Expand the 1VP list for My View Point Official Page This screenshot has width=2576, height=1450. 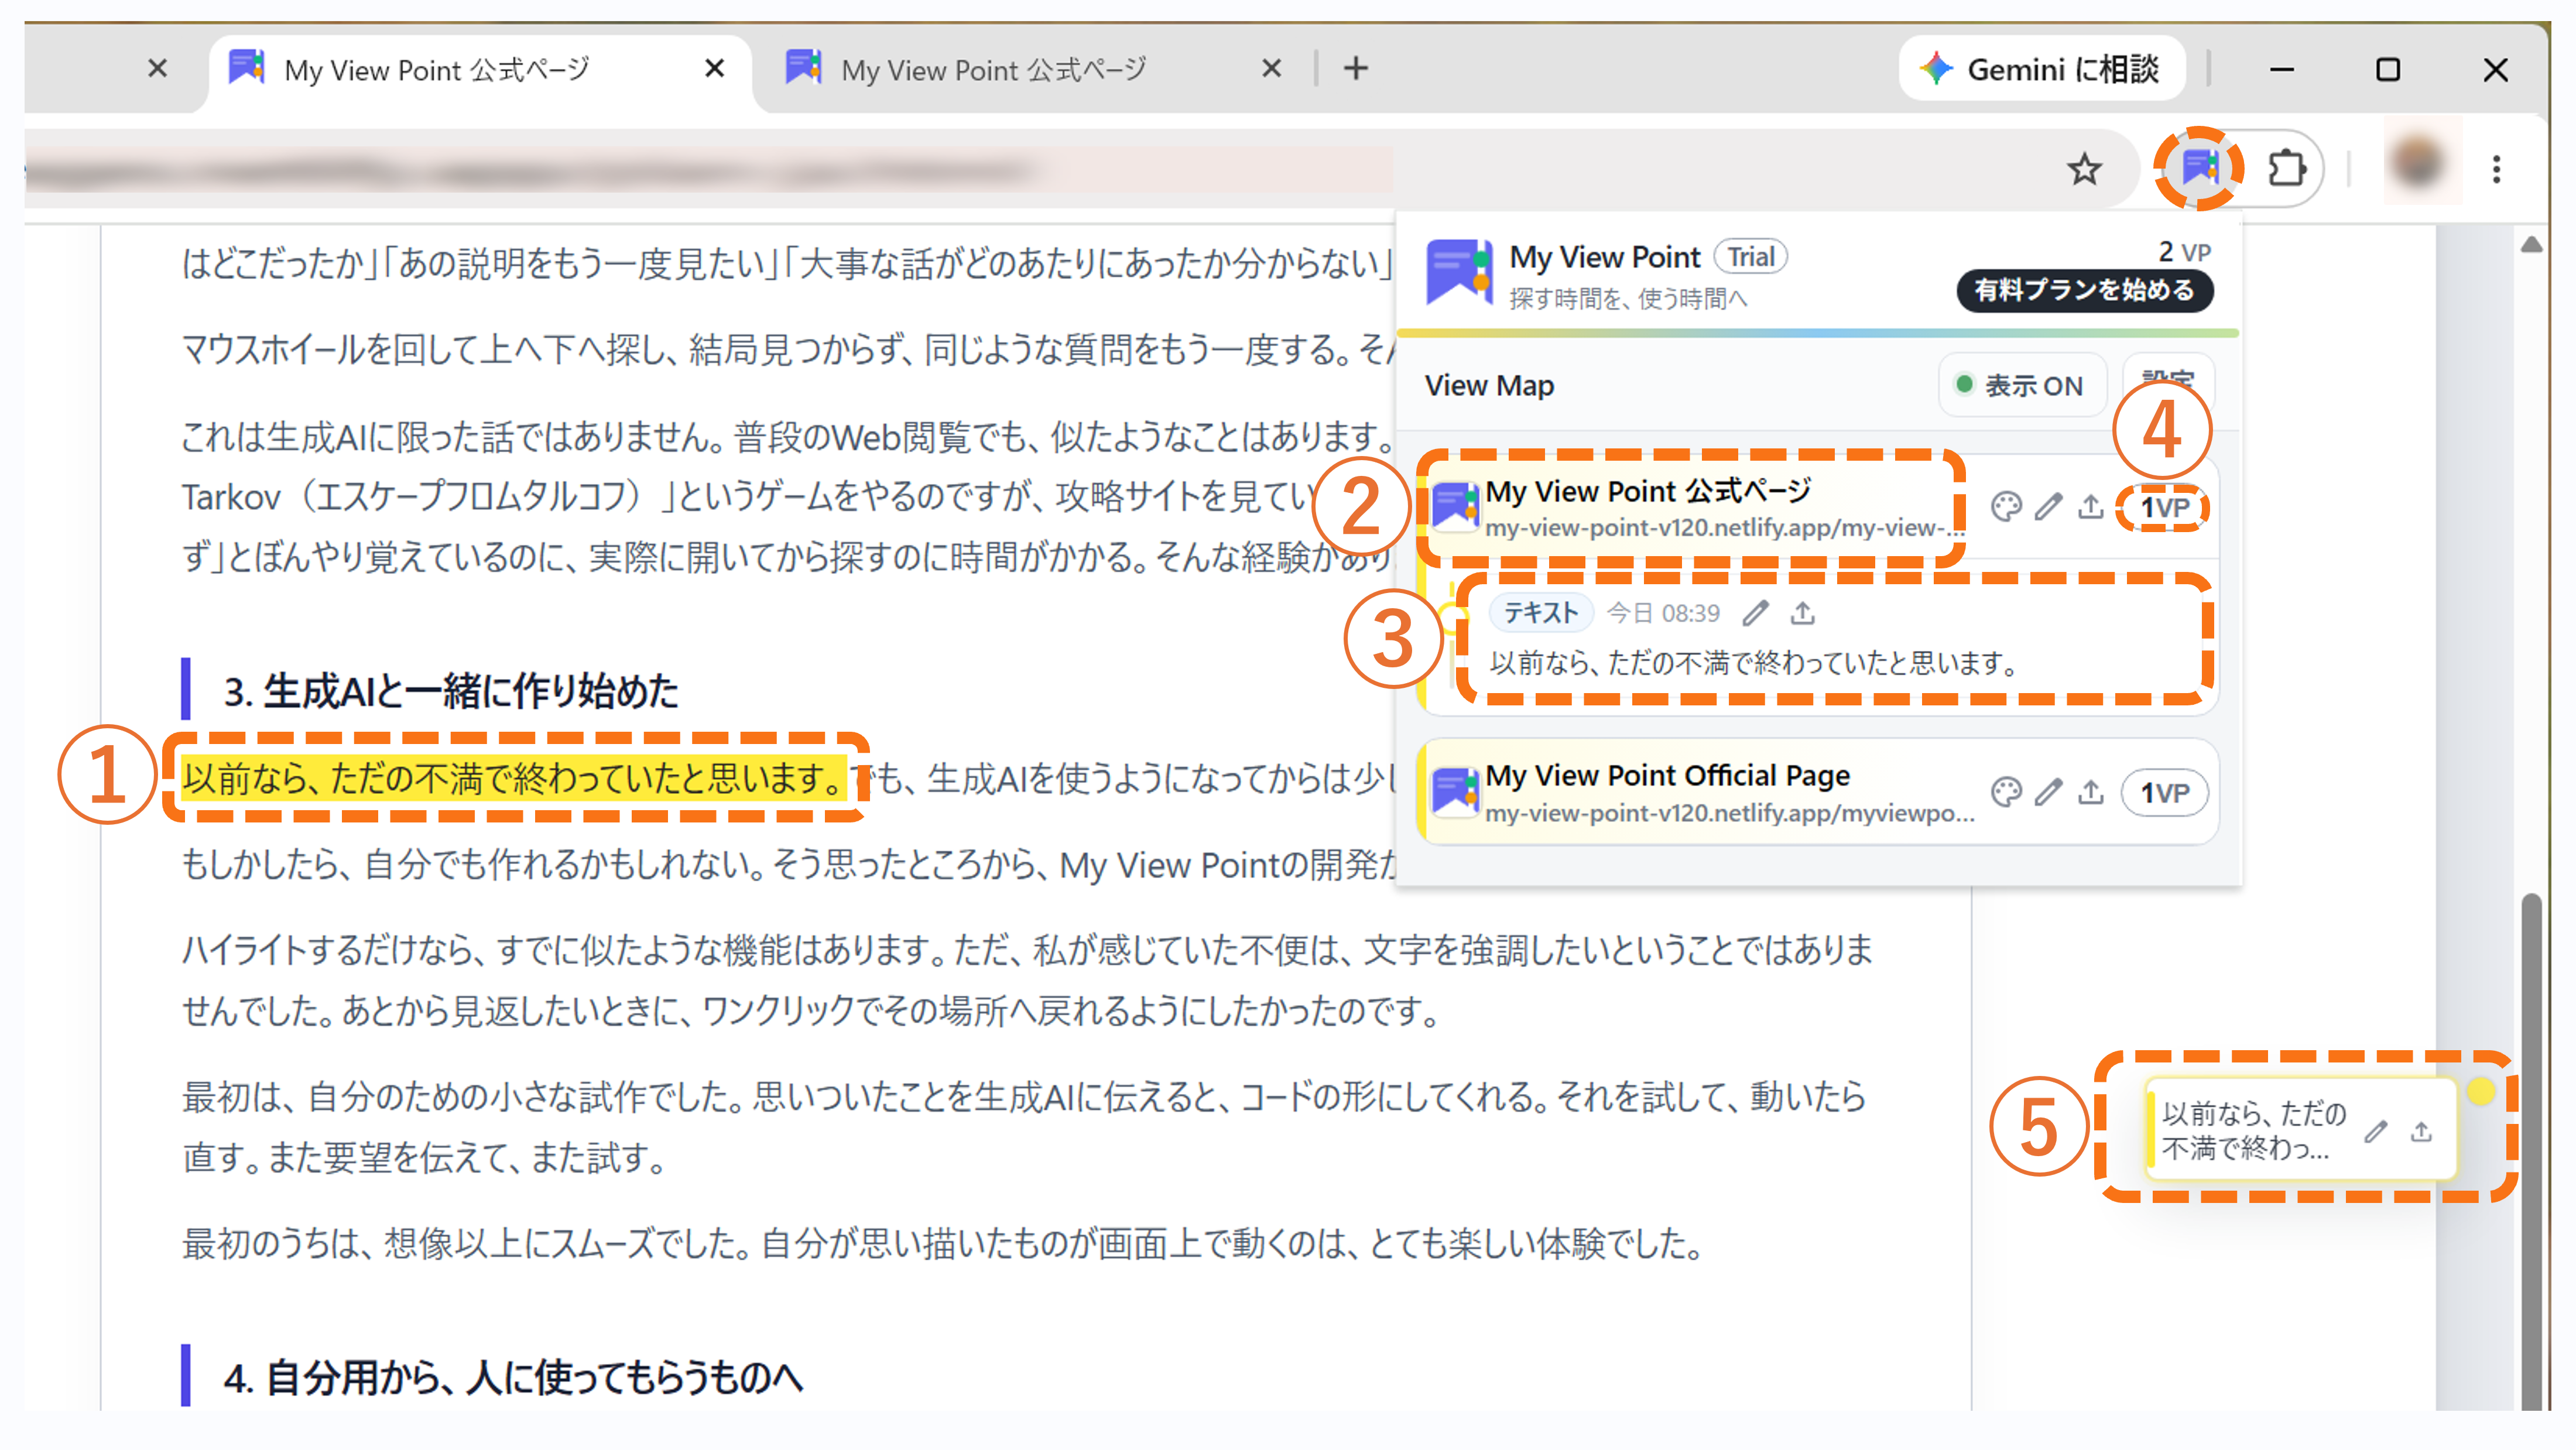(2164, 793)
